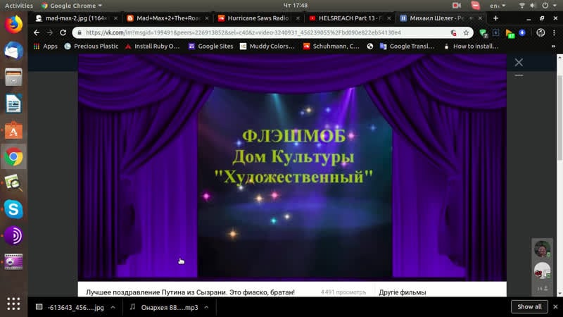
Task: Open LibreOffice Writer from the dock
Action: pos(13,104)
